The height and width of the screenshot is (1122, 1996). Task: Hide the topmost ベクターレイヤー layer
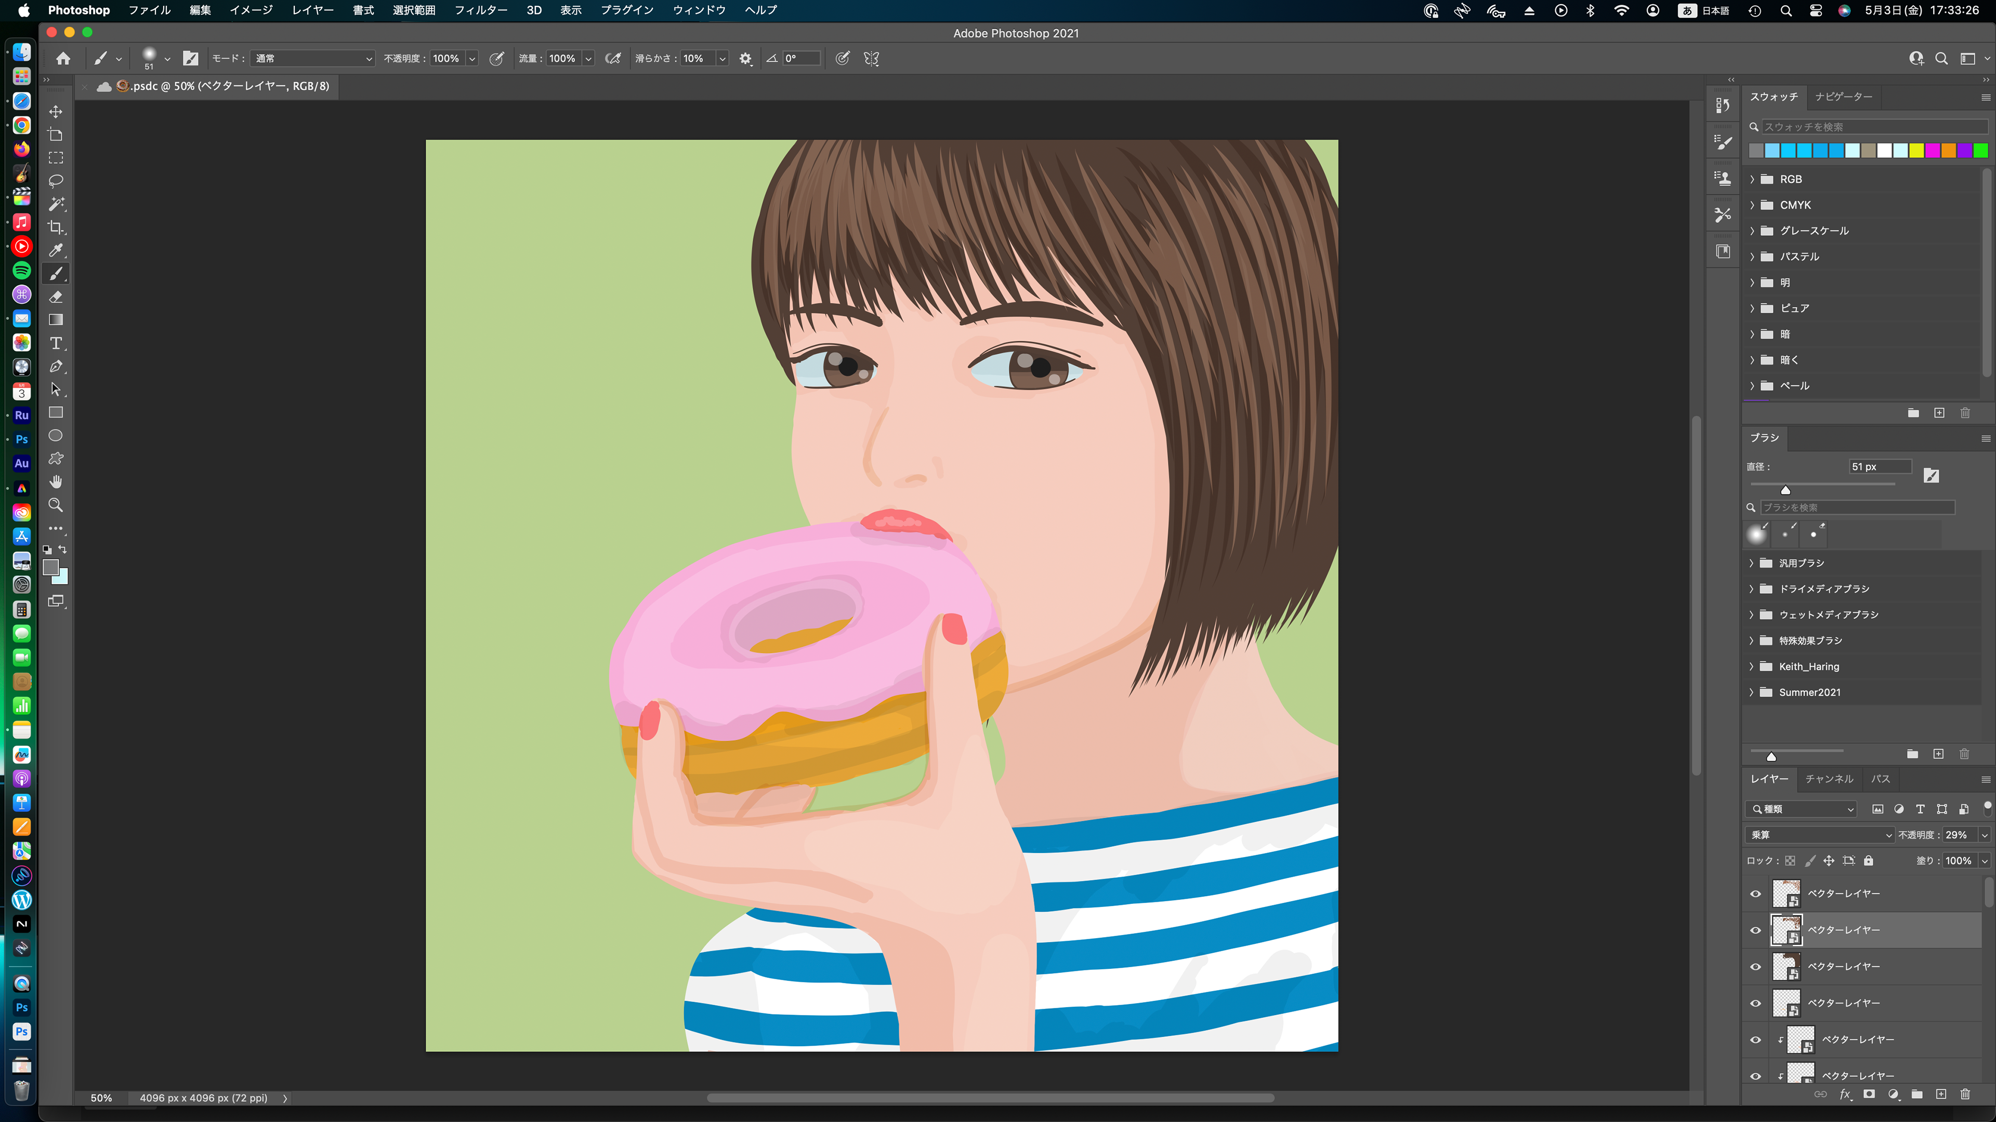[1756, 893]
